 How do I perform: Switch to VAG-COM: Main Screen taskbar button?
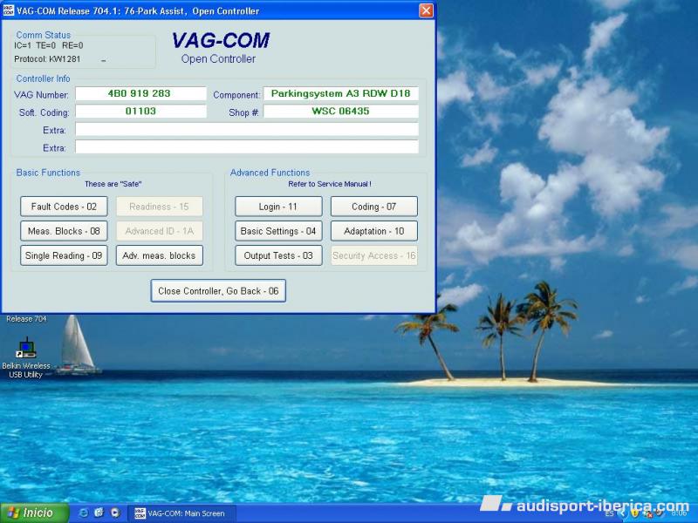[181, 513]
